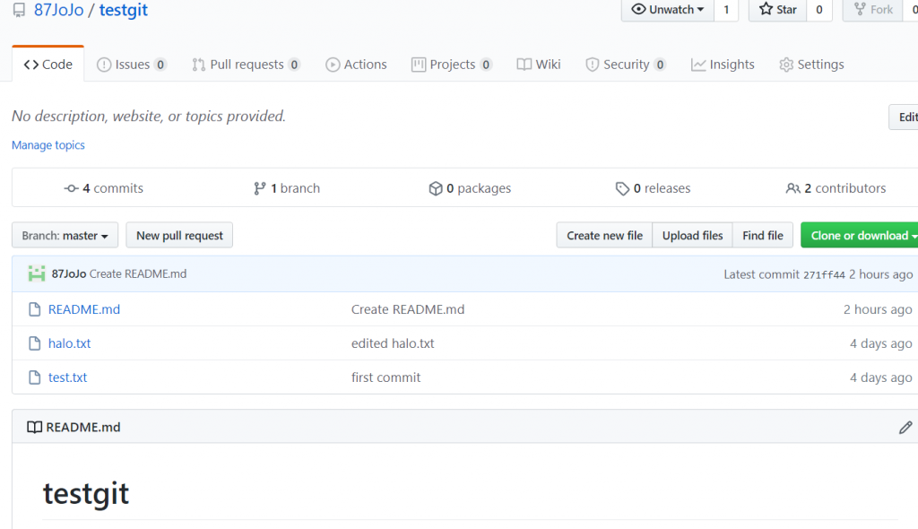Screen dimensions: 918x529
Task: Click the watchers count 1
Action: (726, 9)
